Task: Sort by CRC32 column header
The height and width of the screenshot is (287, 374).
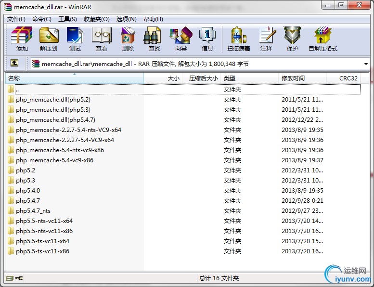Action: tap(344, 78)
